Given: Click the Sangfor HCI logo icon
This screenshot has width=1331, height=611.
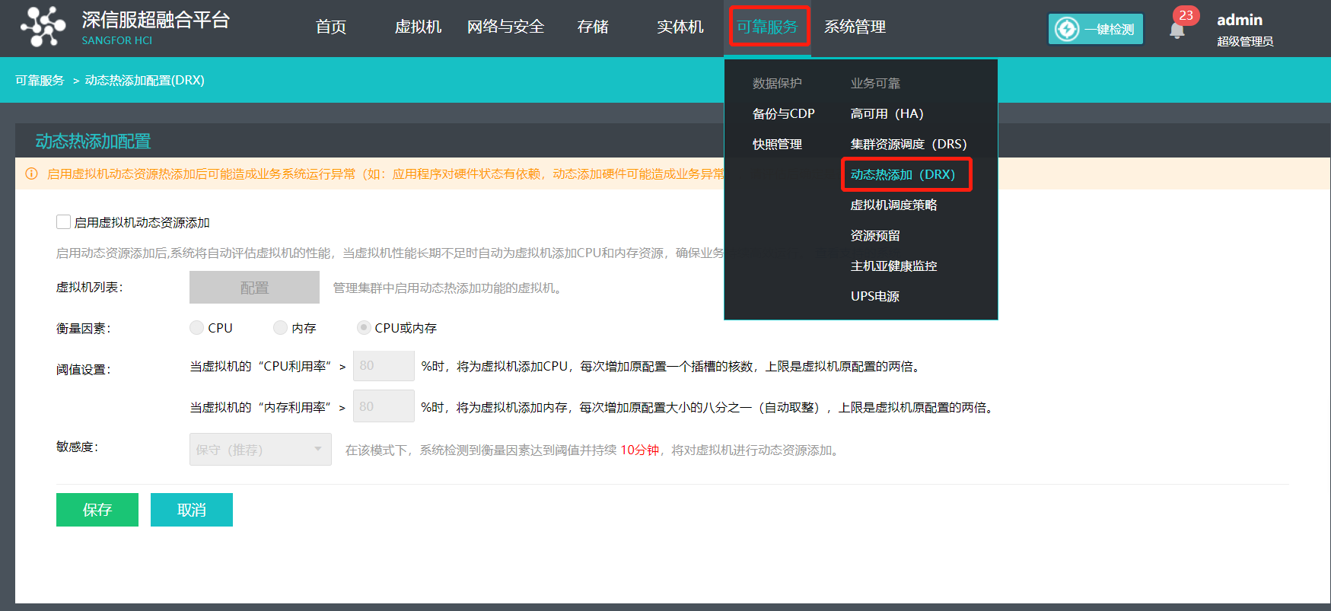Looking at the screenshot, I should point(43,27).
